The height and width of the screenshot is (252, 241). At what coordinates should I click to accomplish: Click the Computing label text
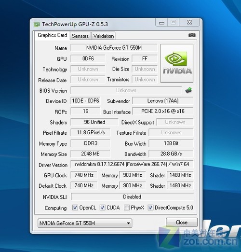pos(55,208)
